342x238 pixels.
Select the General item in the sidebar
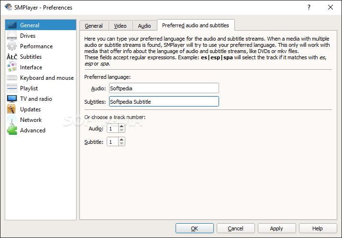coord(41,25)
